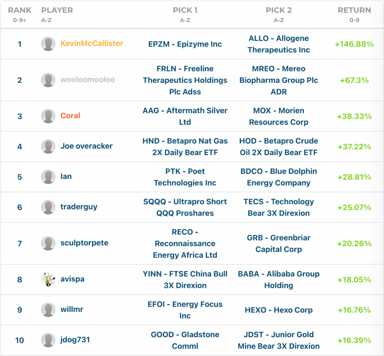Click wooloomooloo's profile avatar
Screen dimensions: 384x356
pyautogui.click(x=48, y=80)
